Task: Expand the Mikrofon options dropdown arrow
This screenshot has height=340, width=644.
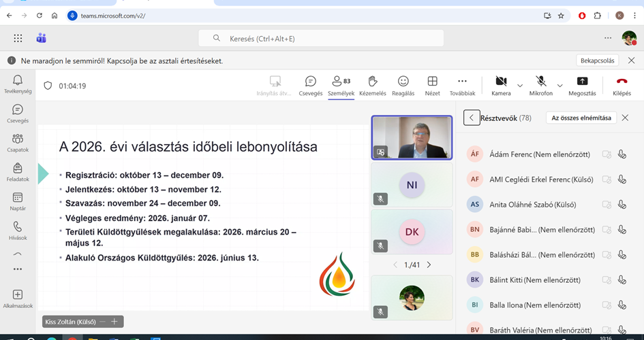Action: coord(560,86)
